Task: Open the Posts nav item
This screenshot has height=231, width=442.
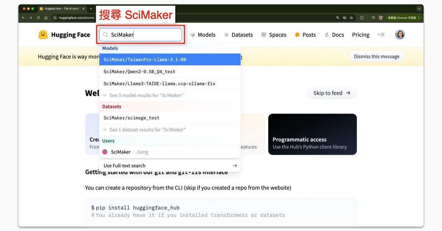Action: click(305, 35)
